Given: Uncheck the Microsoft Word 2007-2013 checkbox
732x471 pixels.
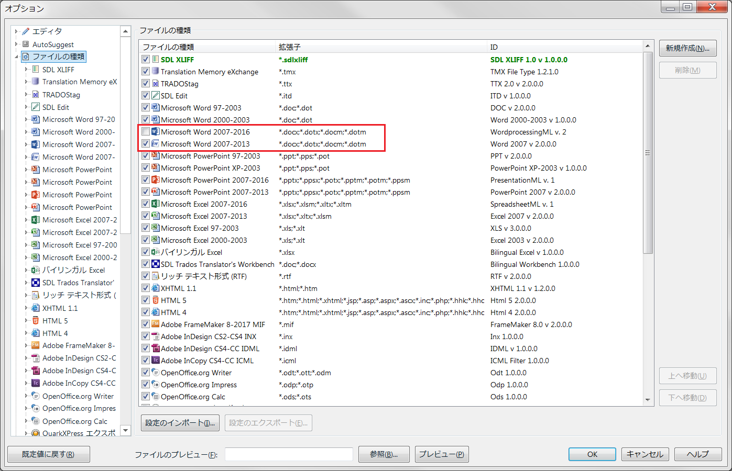Looking at the screenshot, I should [146, 144].
